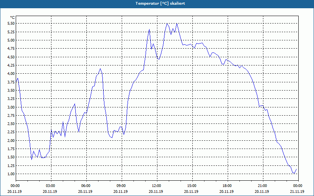Select the 5,25 y-axis value
Screen dimensions: 314x196
(x=11, y=32)
